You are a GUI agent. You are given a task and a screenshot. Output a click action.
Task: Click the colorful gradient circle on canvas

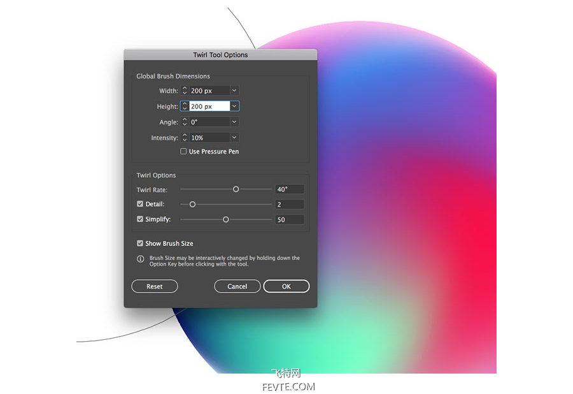pos(406,198)
